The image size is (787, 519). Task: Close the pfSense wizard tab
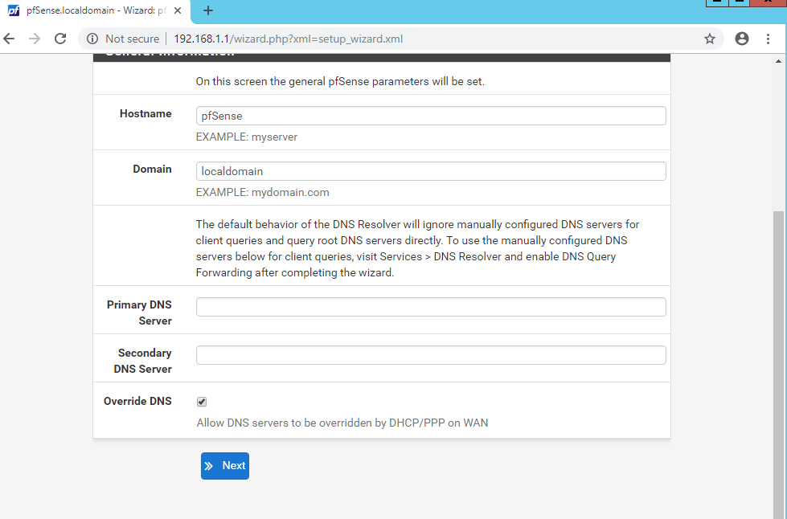[178, 10]
